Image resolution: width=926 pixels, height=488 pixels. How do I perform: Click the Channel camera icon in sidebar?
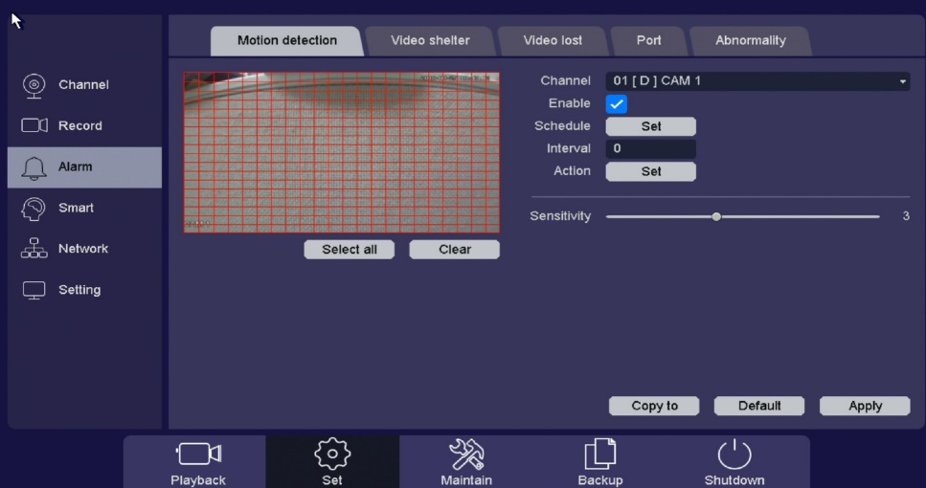coord(34,84)
